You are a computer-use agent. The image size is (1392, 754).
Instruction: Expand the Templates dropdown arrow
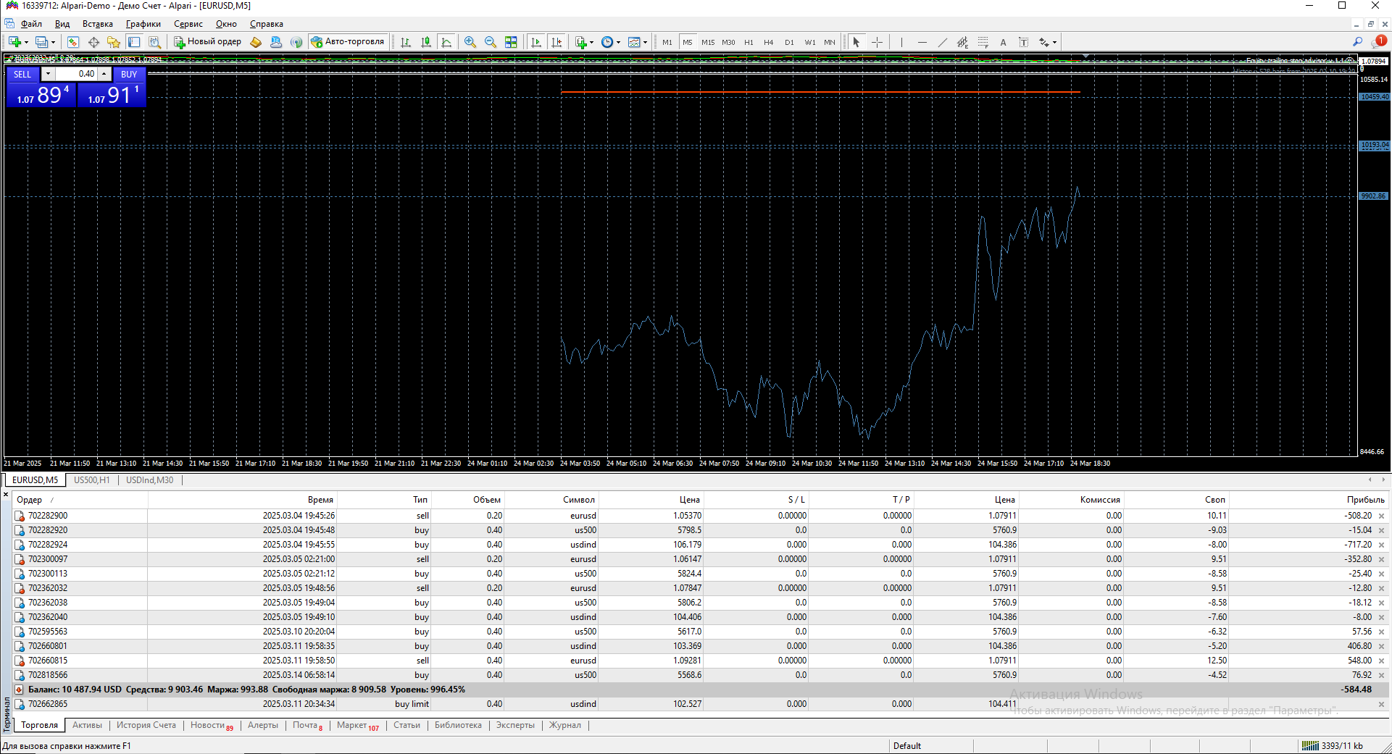(645, 42)
